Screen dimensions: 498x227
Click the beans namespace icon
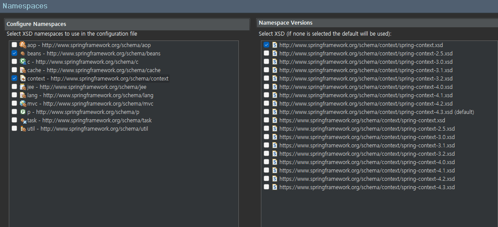pos(22,53)
